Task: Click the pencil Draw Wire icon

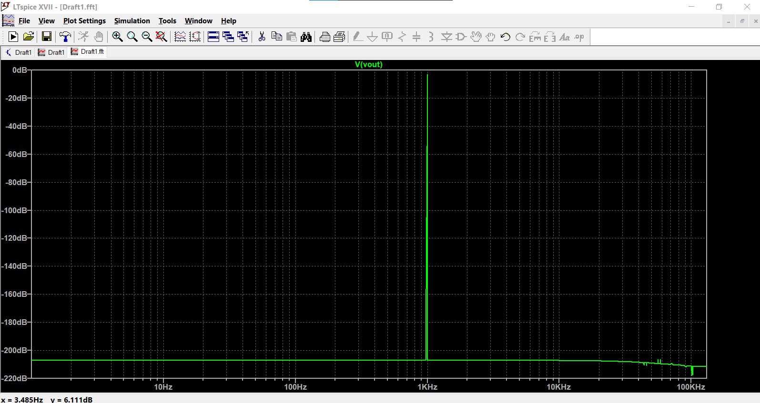Action: pyautogui.click(x=358, y=37)
